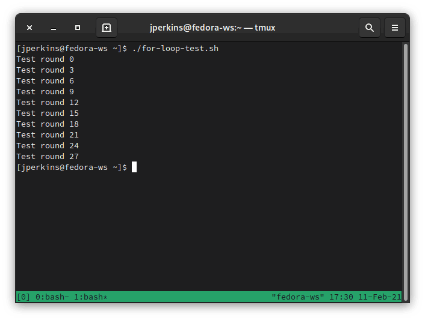Click the line "Test round 21"
Image resolution: width=425 pixels, height=320 pixels.
tap(48, 135)
